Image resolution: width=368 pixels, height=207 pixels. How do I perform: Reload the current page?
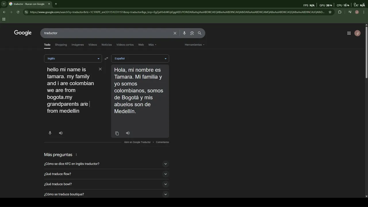click(x=18, y=12)
